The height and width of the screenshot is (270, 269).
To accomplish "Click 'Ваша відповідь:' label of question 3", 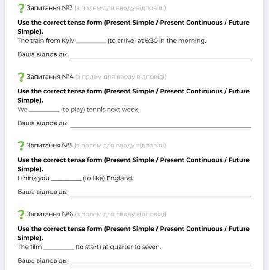I will pos(43,54).
